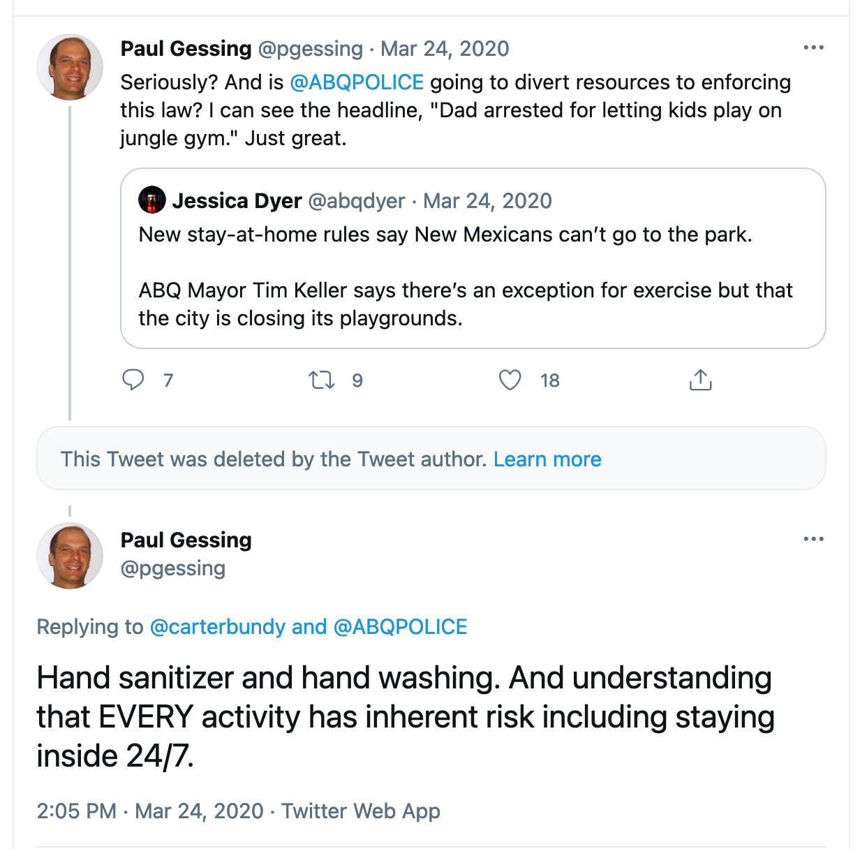Click the share icon below the quoted tweet
Screen dimensions: 860x849
(700, 380)
